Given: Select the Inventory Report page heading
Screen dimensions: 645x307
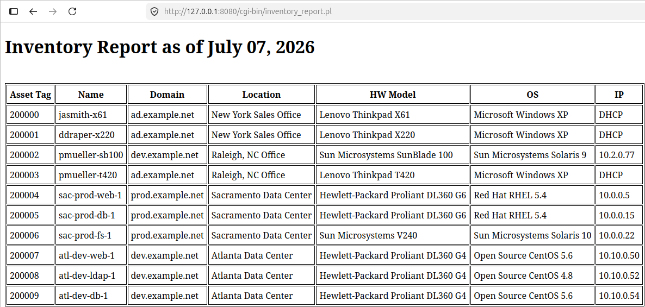Looking at the screenshot, I should [x=159, y=47].
